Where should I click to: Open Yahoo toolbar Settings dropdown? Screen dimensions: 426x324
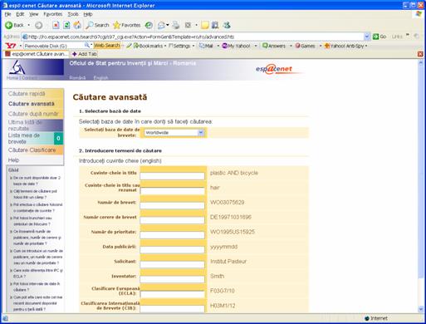coord(181,46)
